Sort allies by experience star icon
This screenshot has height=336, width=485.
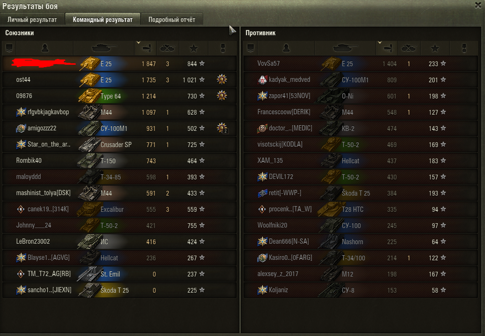tap(194, 48)
